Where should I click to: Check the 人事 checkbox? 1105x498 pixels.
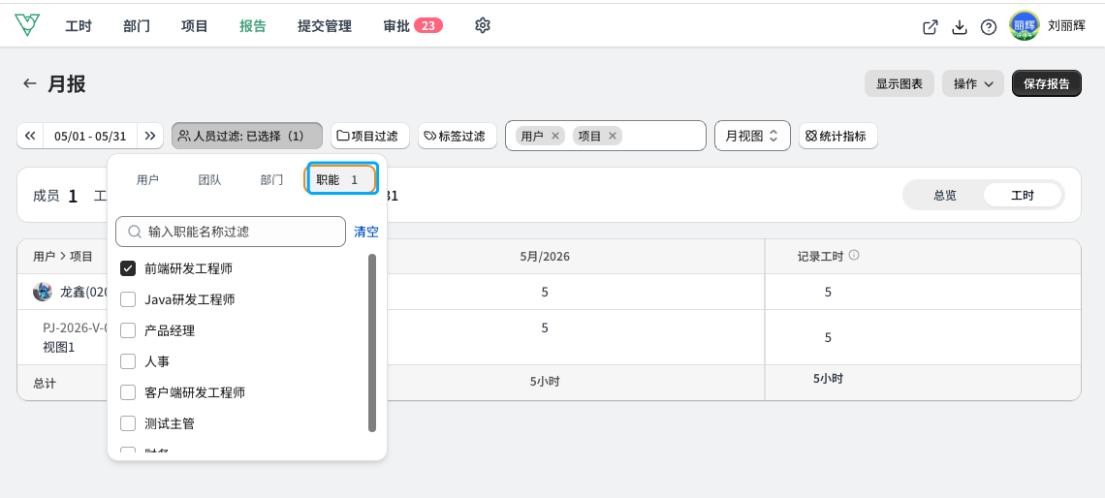coord(128,361)
